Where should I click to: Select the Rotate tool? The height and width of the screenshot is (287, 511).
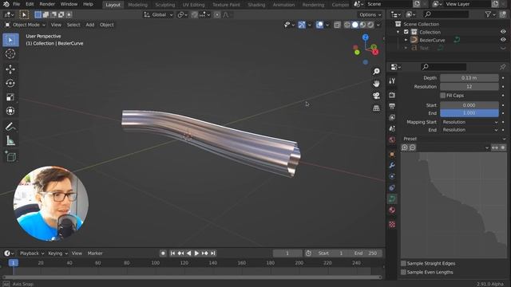point(10,83)
